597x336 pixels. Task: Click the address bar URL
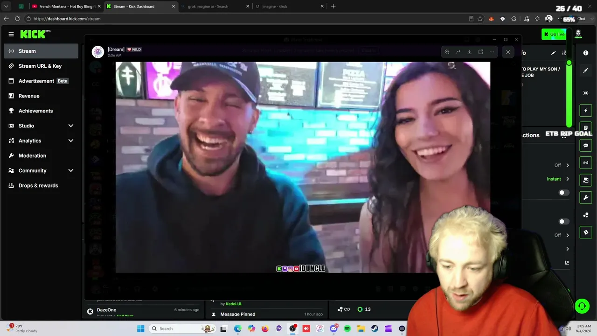pos(67,19)
